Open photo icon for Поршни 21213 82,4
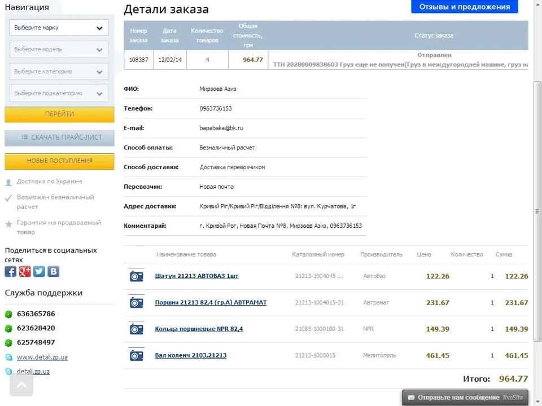542x406 pixels. click(136, 302)
